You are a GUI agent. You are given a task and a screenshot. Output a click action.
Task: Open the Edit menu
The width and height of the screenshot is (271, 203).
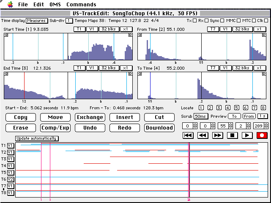(38, 5)
